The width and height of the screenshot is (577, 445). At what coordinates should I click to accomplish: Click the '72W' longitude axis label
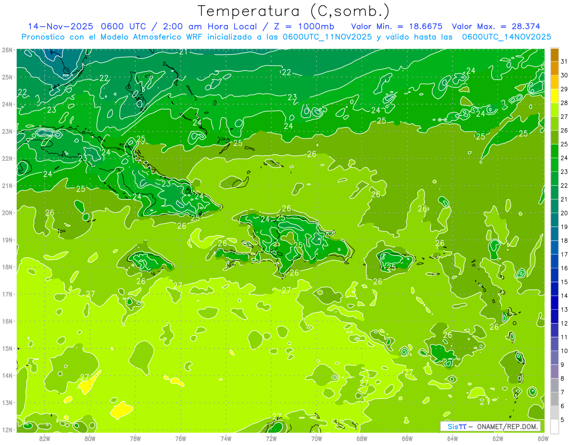(x=271, y=438)
